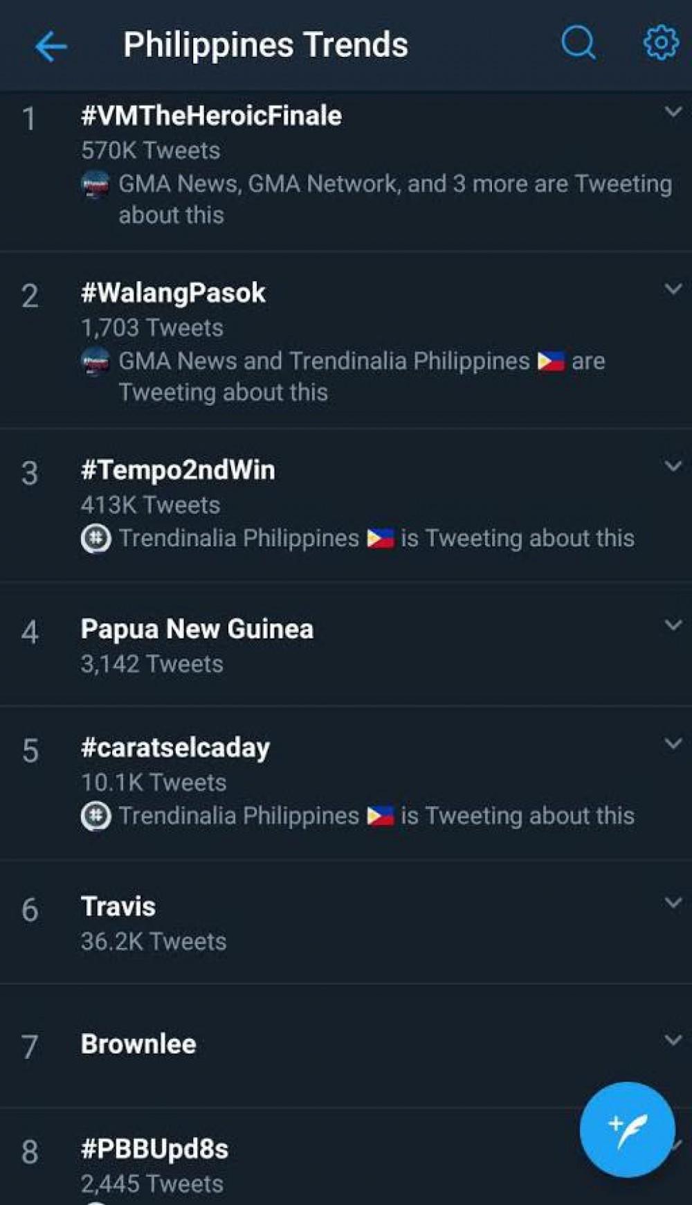
Task: Tap Trendinalia avatar under #caratselcaday
Action: (x=95, y=816)
